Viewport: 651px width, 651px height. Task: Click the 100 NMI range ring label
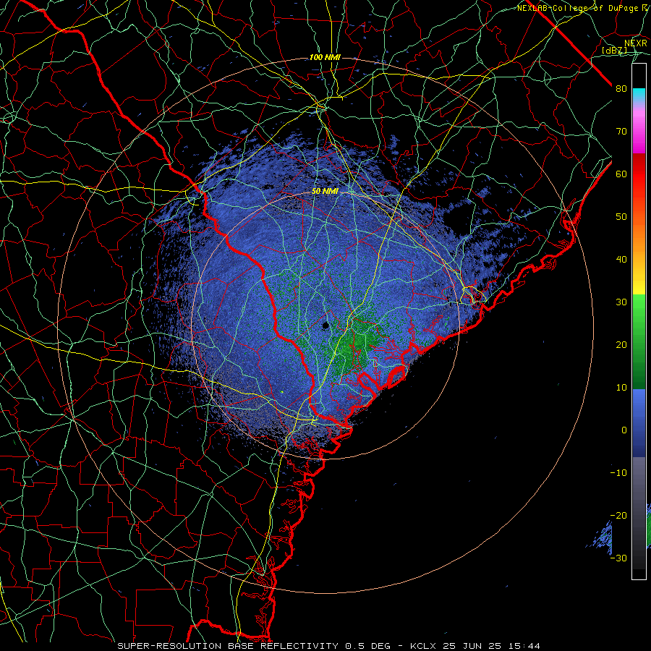click(325, 57)
